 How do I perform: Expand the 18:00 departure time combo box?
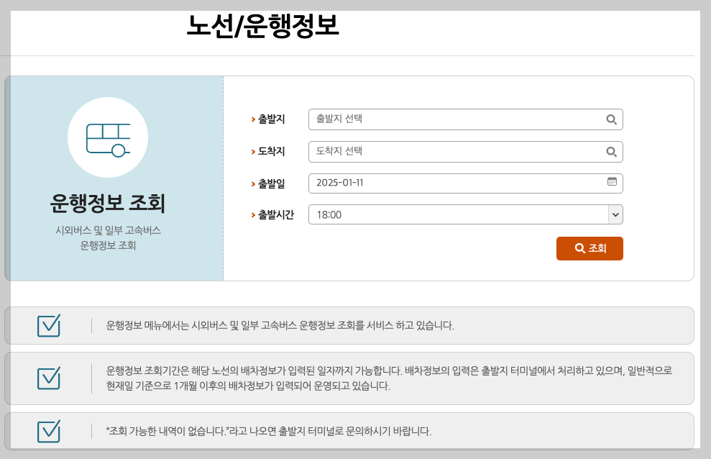pos(465,214)
